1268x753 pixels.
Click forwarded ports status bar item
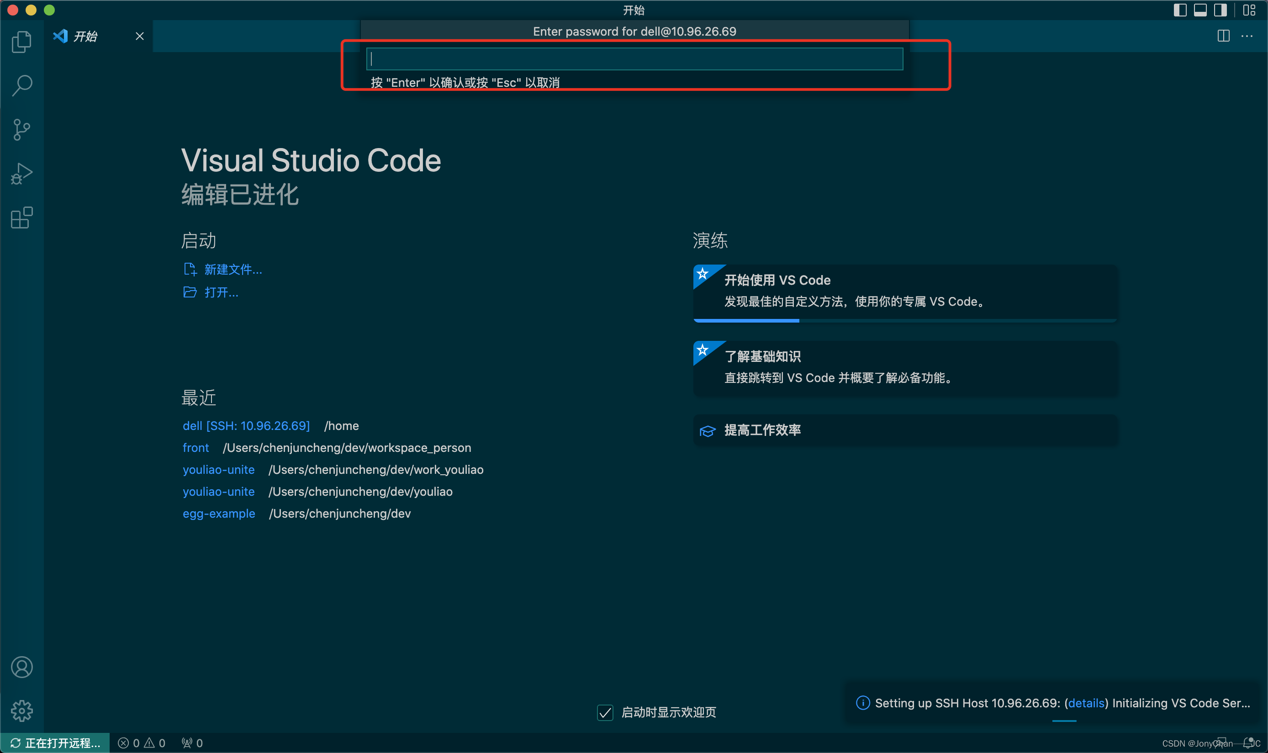click(x=192, y=743)
